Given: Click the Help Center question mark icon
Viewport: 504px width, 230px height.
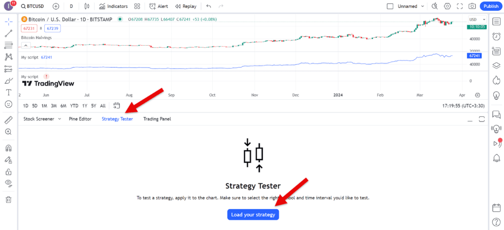Looking at the screenshot, I should click(x=496, y=221).
